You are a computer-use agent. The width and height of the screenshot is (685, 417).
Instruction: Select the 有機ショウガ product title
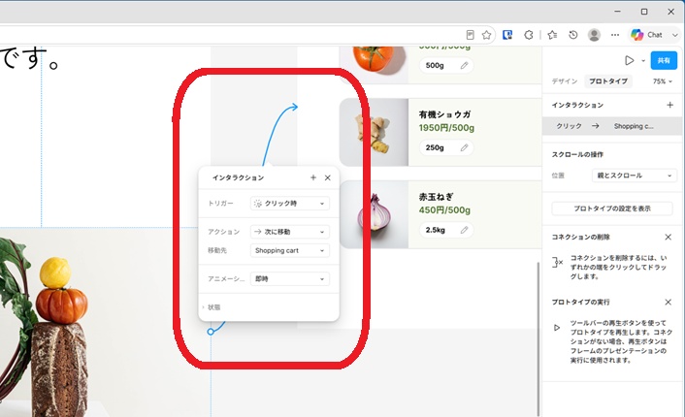click(x=444, y=114)
